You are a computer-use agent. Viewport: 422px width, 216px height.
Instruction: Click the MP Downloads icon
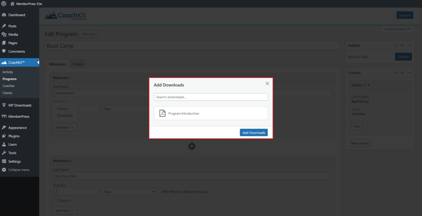pos(4,105)
